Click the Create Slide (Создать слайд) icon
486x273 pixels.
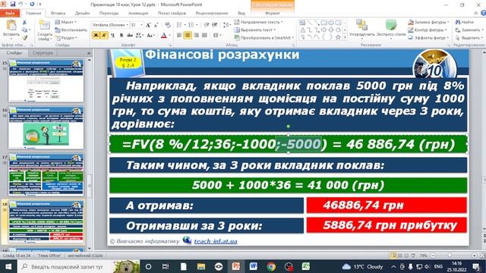(45, 25)
